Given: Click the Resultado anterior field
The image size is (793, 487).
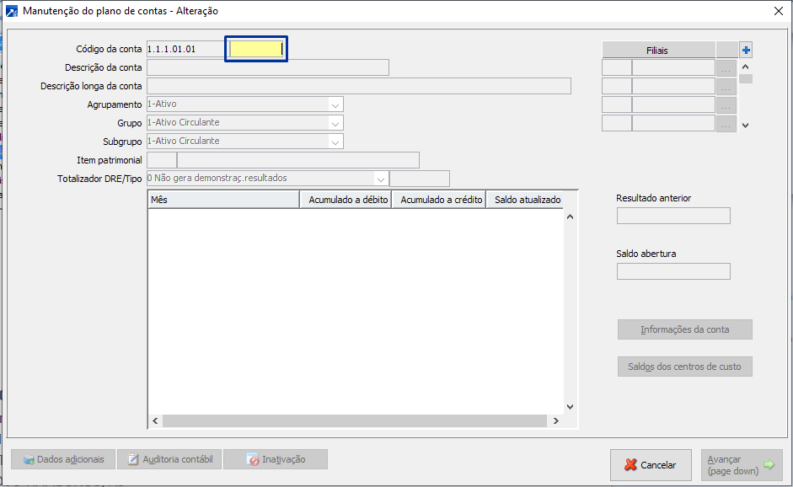Looking at the screenshot, I should click(673, 216).
